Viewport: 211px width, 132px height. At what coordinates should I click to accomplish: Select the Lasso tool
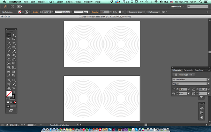point(14,39)
